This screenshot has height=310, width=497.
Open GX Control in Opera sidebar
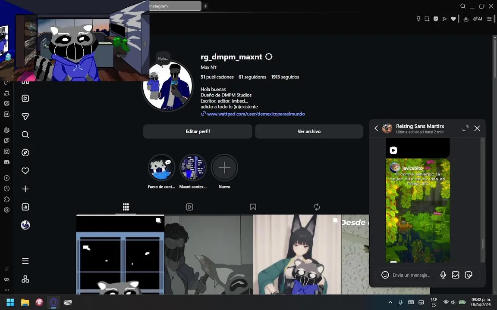(6, 279)
